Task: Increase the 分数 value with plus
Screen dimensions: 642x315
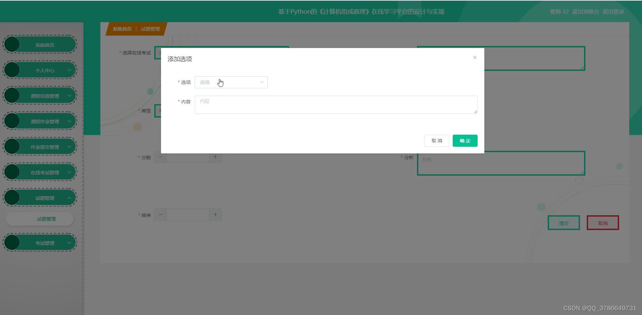Action: (x=215, y=157)
